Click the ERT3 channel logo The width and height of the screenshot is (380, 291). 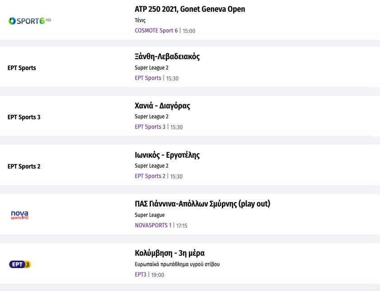tap(20, 264)
